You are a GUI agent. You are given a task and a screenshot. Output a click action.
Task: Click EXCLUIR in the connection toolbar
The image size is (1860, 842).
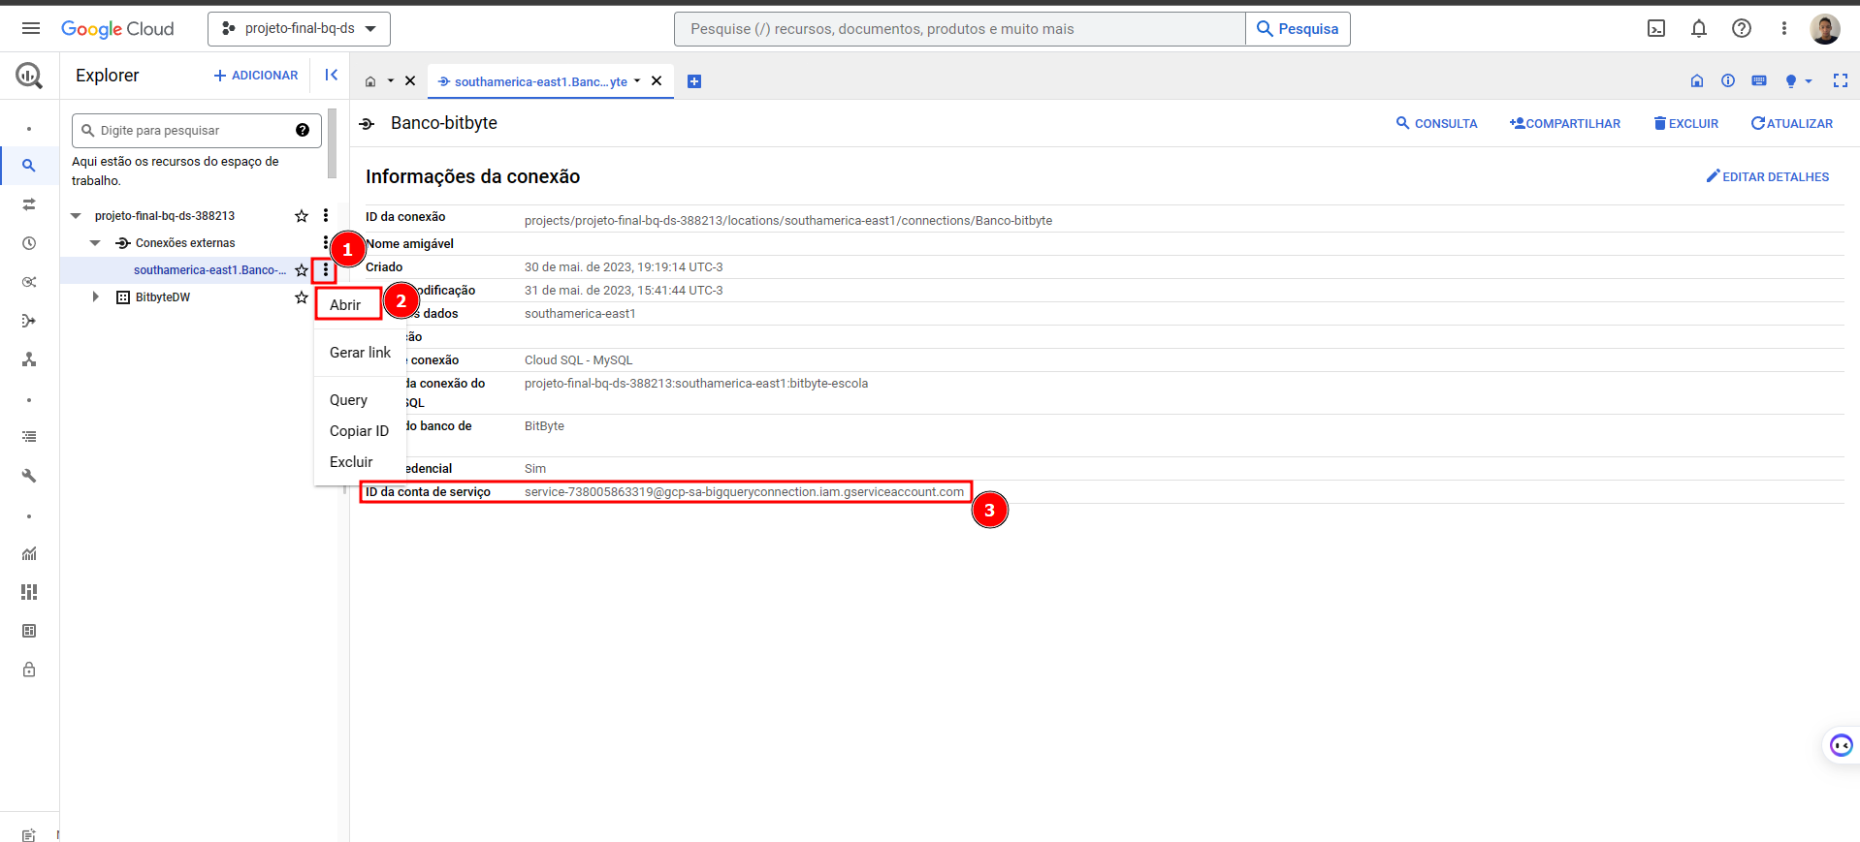(1686, 123)
